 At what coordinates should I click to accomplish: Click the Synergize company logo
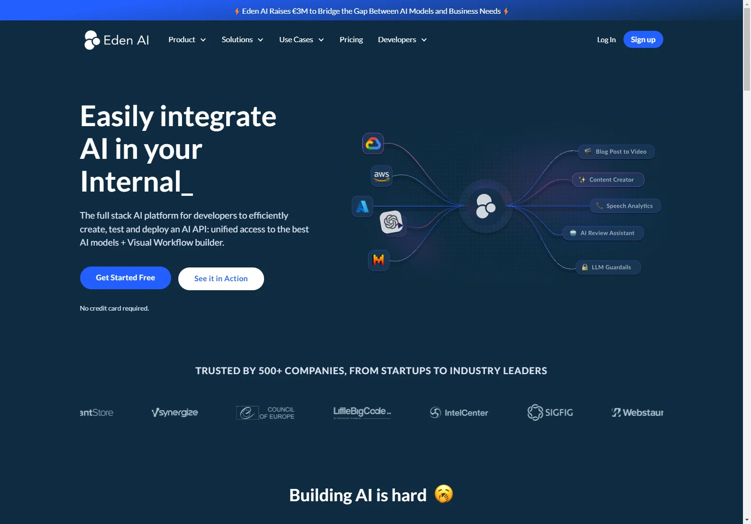pyautogui.click(x=174, y=413)
